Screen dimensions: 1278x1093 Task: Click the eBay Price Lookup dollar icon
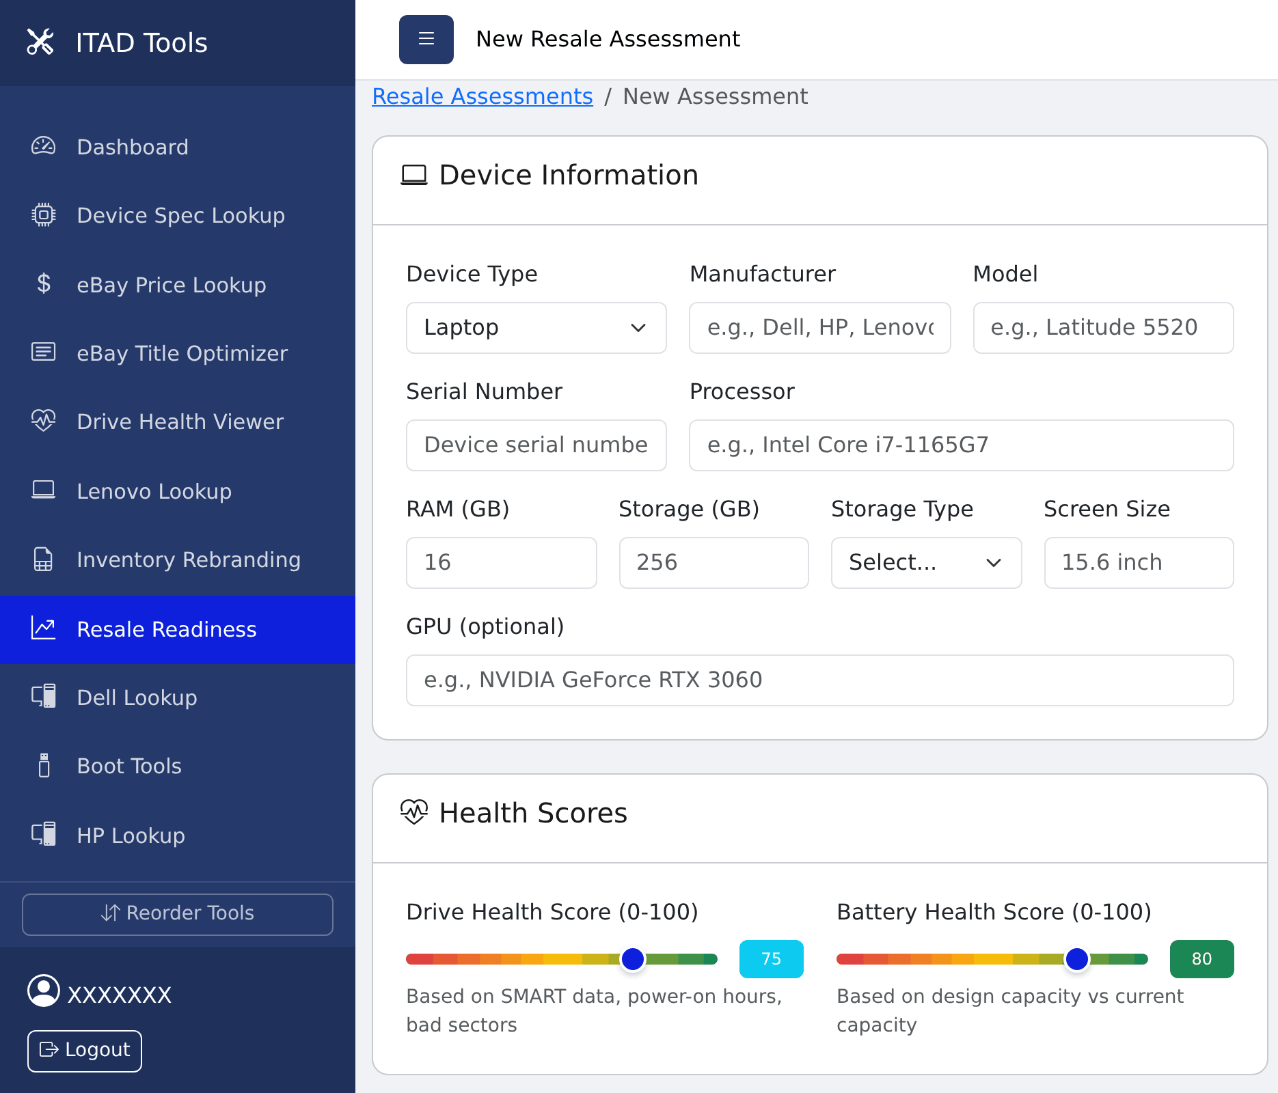[44, 283]
